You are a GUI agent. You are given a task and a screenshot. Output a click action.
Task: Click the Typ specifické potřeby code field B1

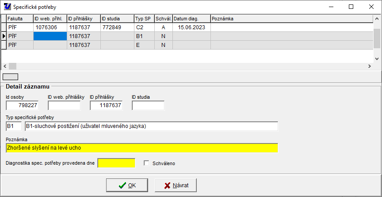(x=14, y=127)
